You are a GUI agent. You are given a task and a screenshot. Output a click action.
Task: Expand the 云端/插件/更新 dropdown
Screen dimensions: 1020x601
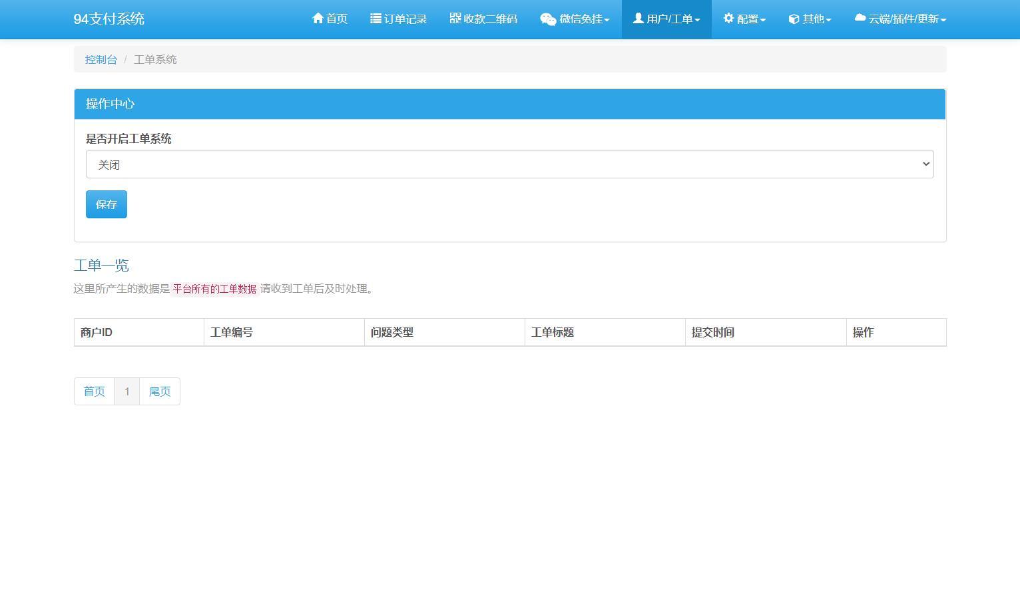[x=900, y=19]
